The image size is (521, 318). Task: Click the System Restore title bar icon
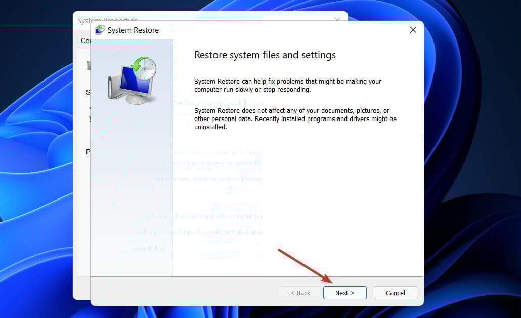click(x=100, y=30)
